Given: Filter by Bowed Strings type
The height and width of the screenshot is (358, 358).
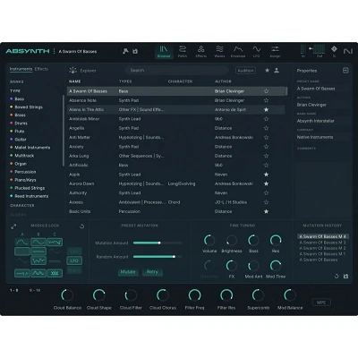Looking at the screenshot, I should click(x=26, y=107).
